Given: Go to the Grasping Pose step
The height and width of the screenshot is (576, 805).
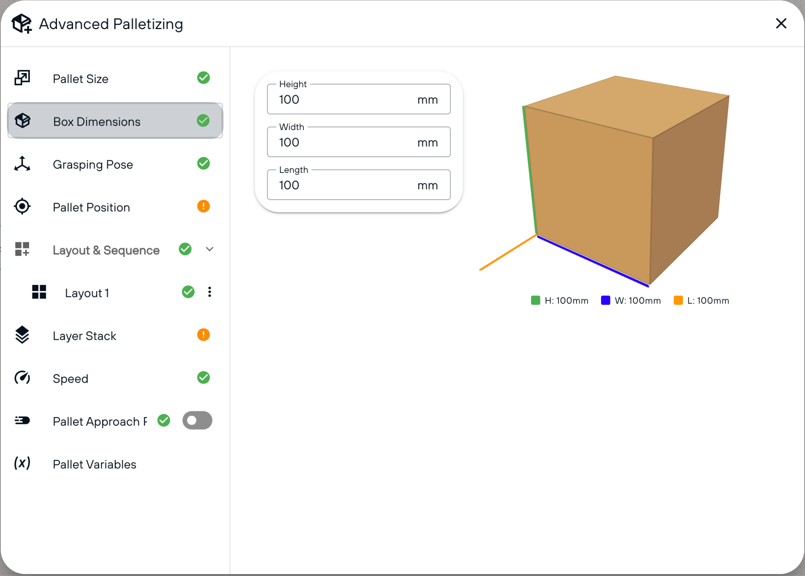Looking at the screenshot, I should tap(115, 163).
